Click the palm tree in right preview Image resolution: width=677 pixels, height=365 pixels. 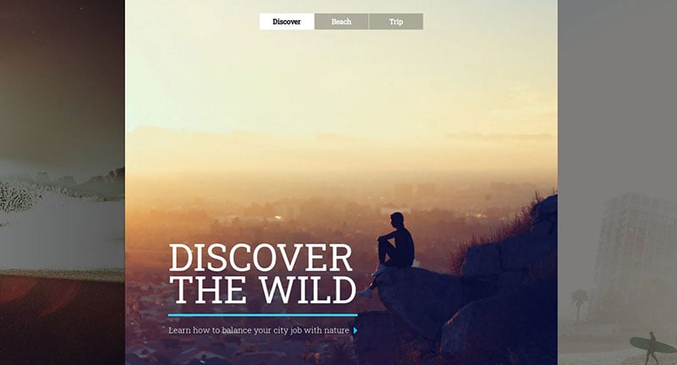[579, 304]
